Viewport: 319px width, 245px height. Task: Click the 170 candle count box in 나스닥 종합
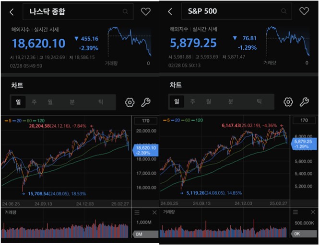(x=145, y=121)
